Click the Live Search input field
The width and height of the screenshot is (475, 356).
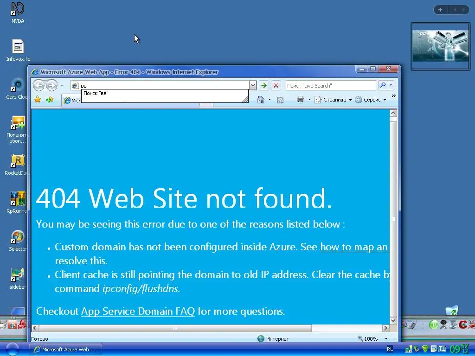pyautogui.click(x=331, y=86)
